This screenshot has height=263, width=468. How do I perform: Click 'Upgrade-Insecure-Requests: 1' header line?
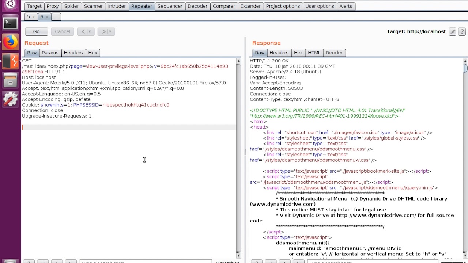pos(57,116)
